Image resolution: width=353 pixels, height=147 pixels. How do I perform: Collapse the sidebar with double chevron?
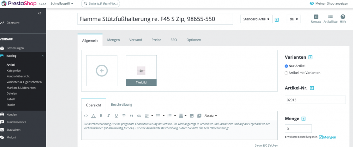click(x=40, y=13)
